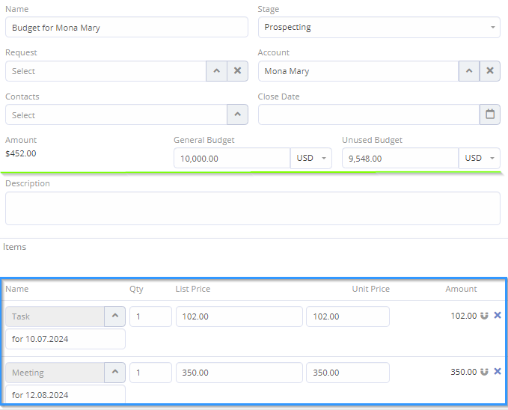This screenshot has width=508, height=410.
Task: Click the magnet icon on the Task row
Action: 485,316
